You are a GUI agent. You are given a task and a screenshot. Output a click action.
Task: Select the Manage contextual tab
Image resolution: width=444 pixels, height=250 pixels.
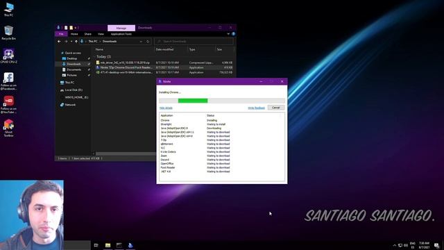pyautogui.click(x=121, y=28)
